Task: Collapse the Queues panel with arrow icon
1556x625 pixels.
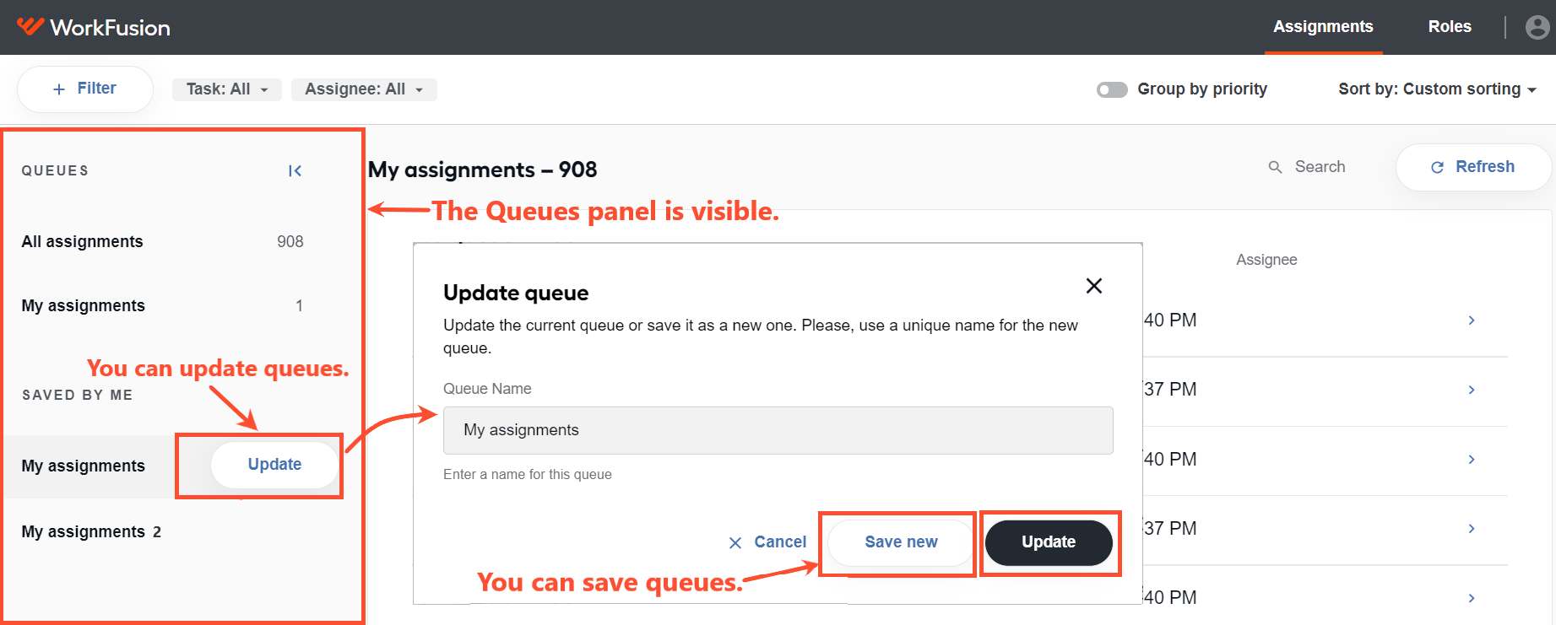Action: (295, 171)
